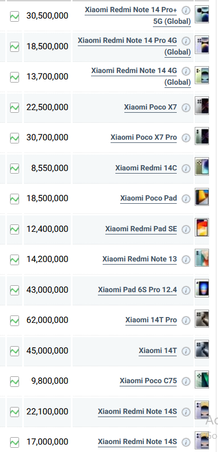
Task: Open the Xiaomi Redmi Pad SE thumbnail
Action: pos(202,228)
